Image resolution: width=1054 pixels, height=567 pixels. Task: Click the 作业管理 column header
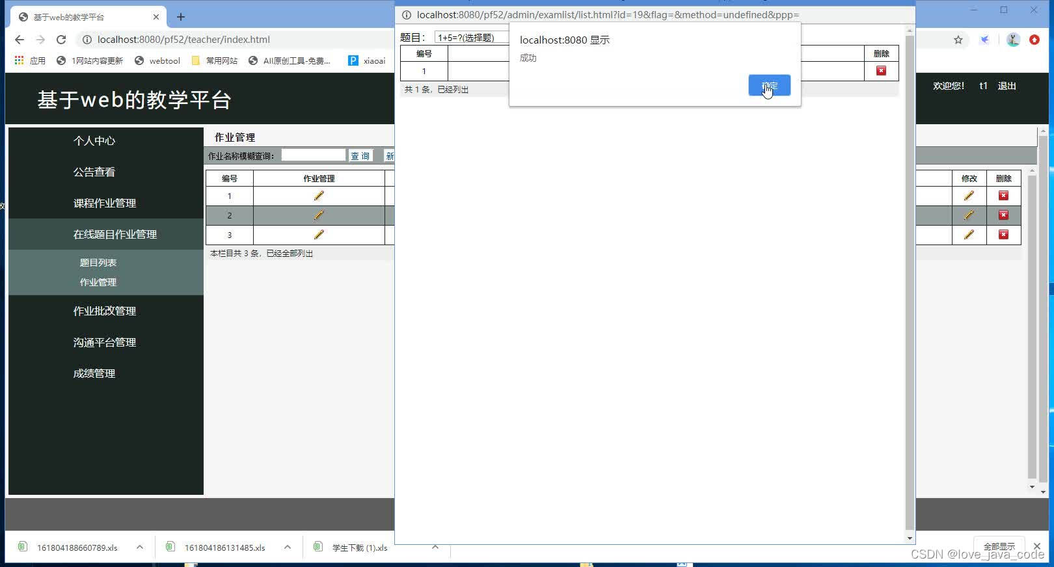pyautogui.click(x=319, y=178)
